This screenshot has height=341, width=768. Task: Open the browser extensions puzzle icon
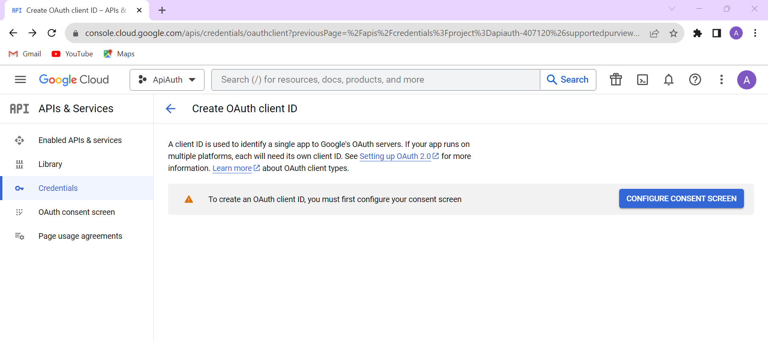pos(698,33)
